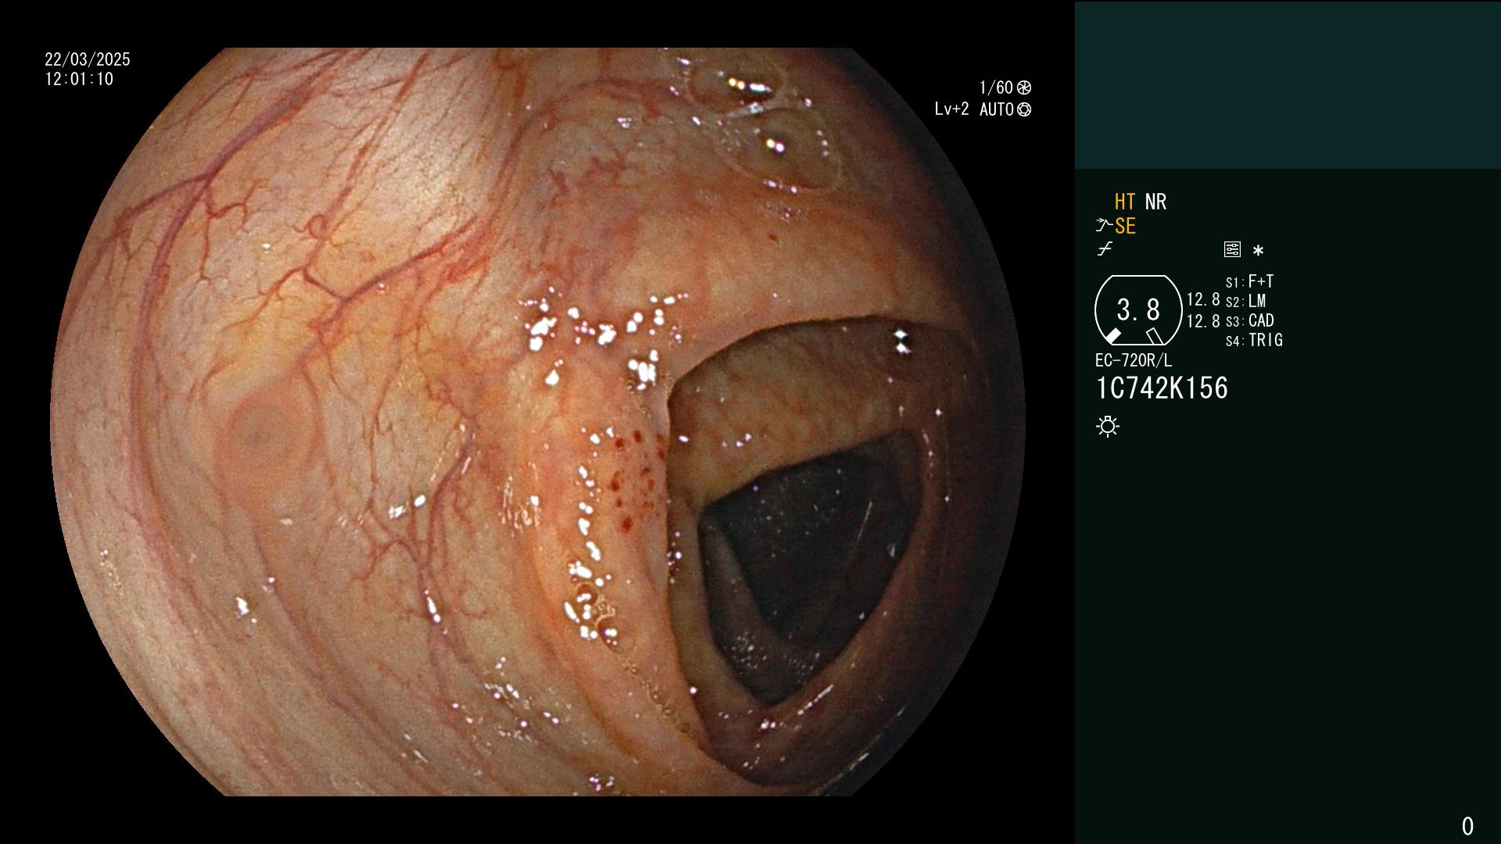
Task: Select the SE enhancement label
Action: [1125, 226]
